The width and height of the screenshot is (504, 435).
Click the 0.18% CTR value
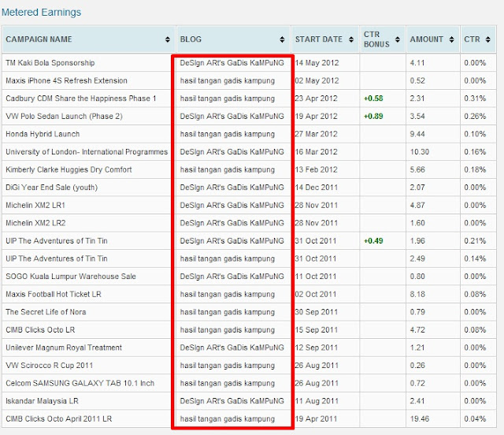coord(475,169)
